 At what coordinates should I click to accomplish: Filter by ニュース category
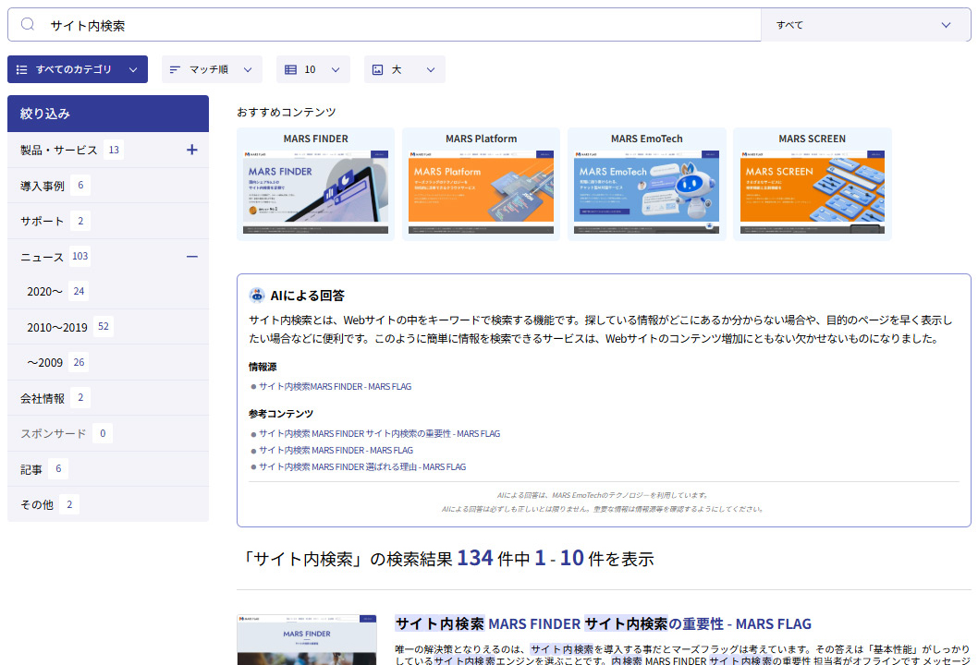click(x=42, y=257)
